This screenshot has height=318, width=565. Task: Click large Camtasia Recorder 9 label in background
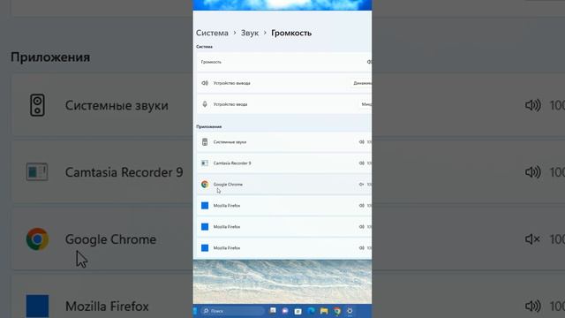tap(124, 172)
